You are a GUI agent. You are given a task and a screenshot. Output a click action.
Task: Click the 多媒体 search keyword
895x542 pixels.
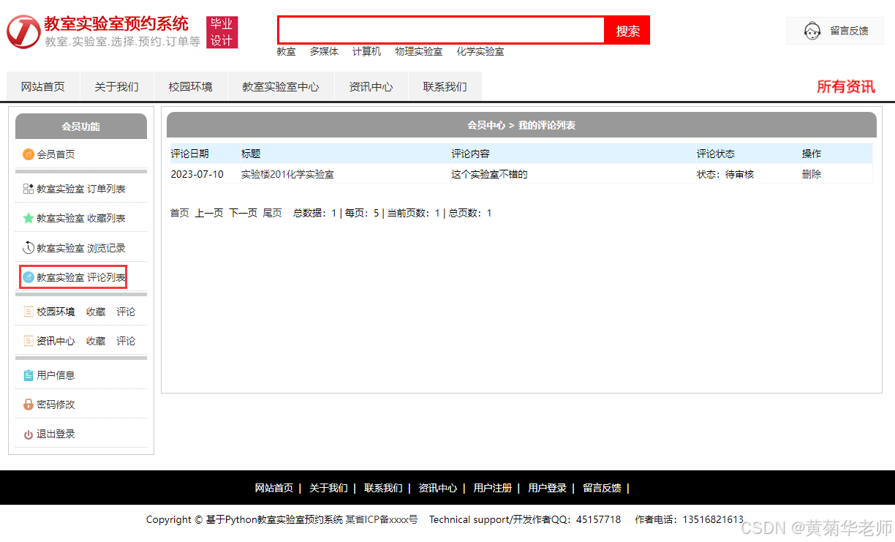(324, 52)
